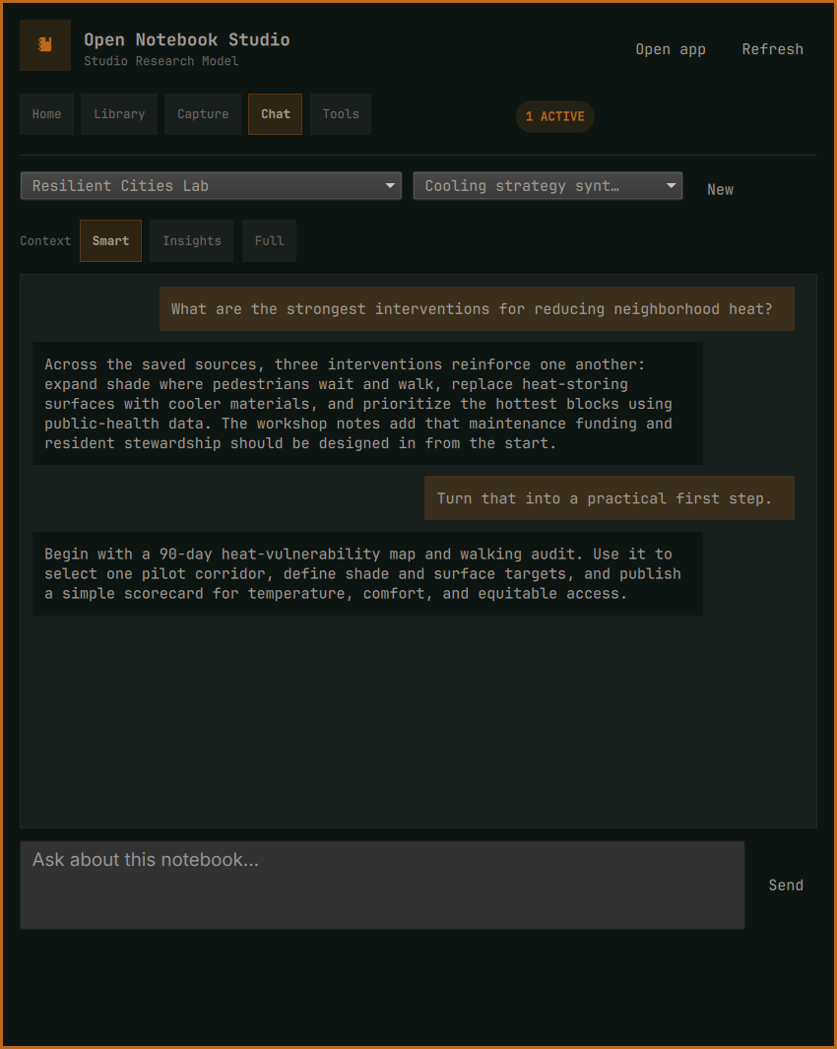Screen dimensions: 837x1049
Task: Click the Open Notebook Studio logo icon
Action: pyautogui.click(x=45, y=45)
